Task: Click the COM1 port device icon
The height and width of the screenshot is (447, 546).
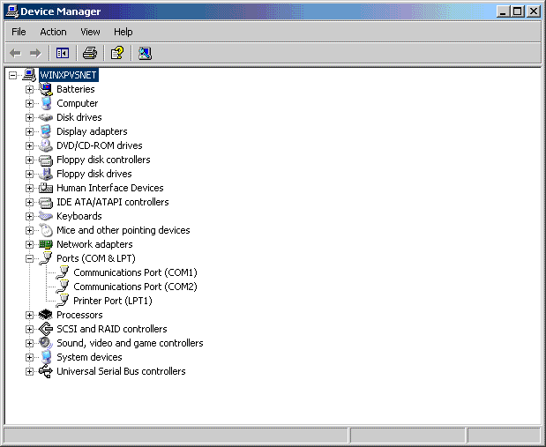Action: click(63, 272)
